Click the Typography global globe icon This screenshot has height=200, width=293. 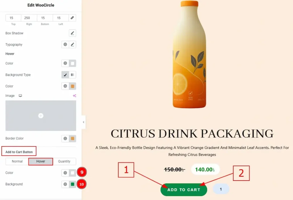pos(65,45)
